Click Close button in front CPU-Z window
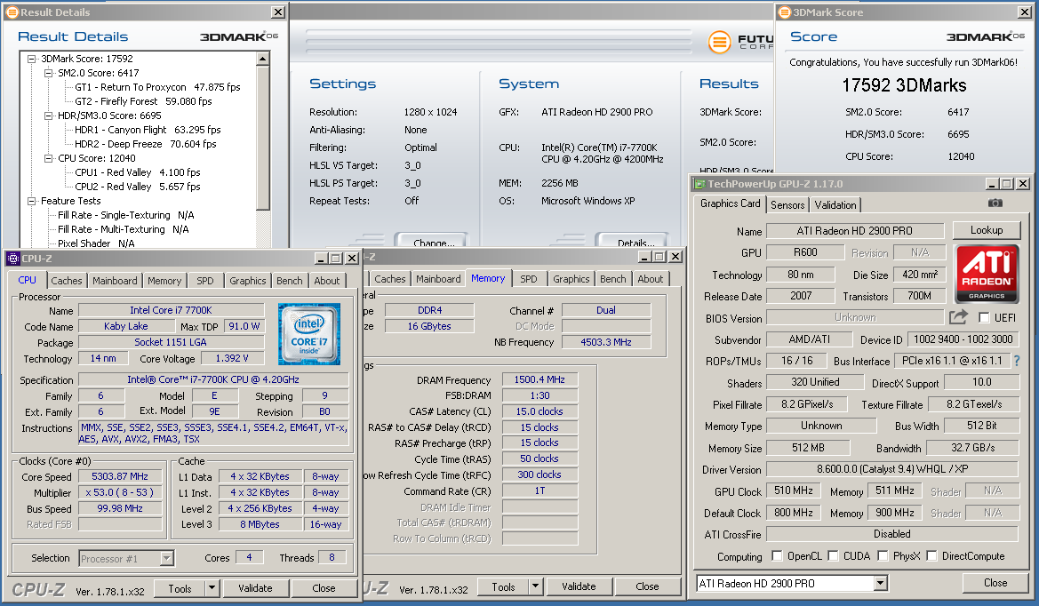 (324, 587)
